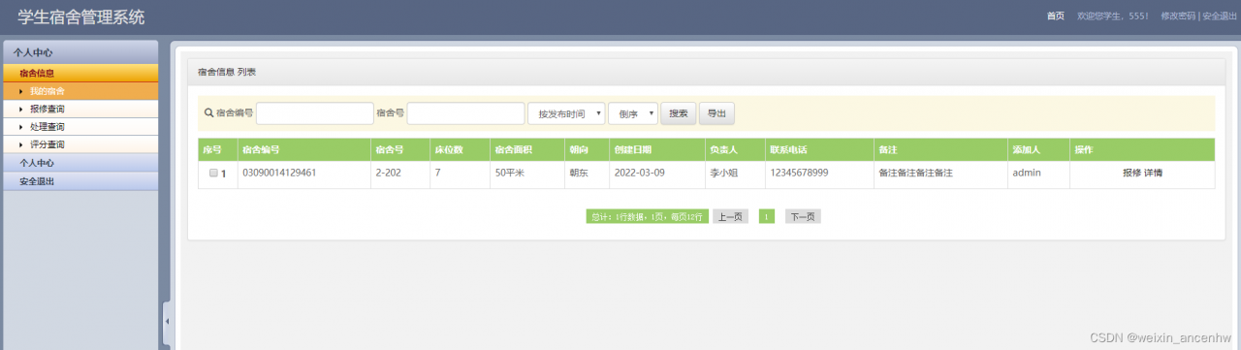1241x350 pixels.
Task: Open the 按发布时间 sort field dropdown
Action: [x=566, y=113]
